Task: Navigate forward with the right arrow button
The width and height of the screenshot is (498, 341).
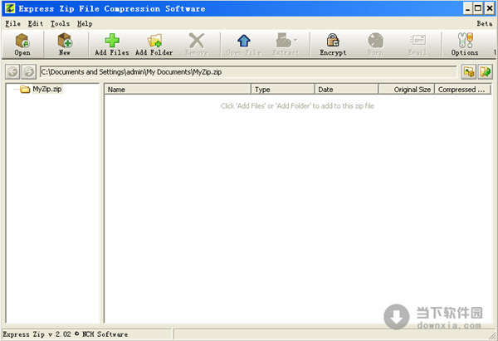Action: click(x=29, y=71)
